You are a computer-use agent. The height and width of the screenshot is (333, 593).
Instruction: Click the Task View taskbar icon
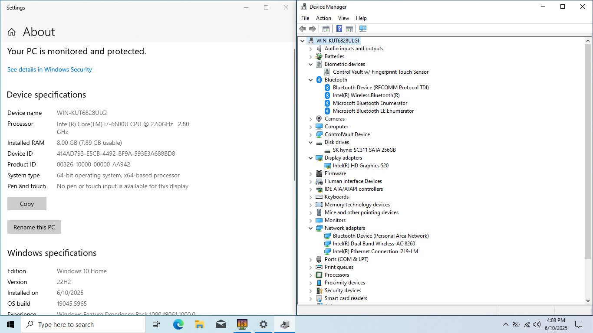pyautogui.click(x=156, y=324)
